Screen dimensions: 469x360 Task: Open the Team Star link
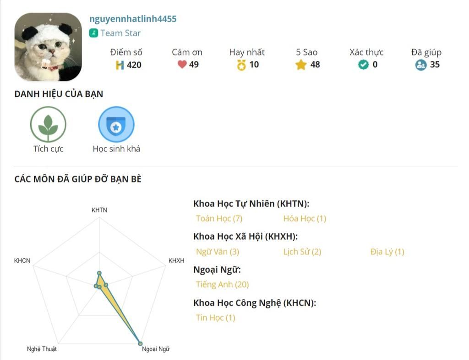[x=120, y=33]
